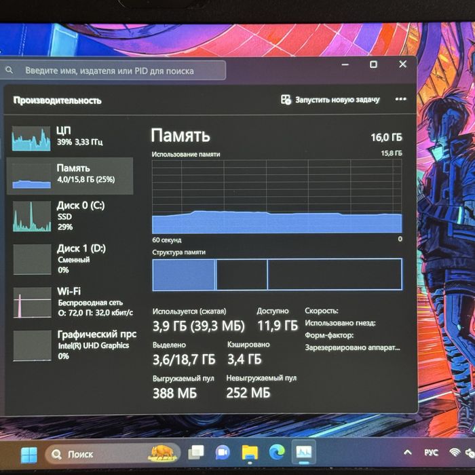Launch Microsoft Edge from the taskbar
The image size is (475, 475).
coord(277,452)
